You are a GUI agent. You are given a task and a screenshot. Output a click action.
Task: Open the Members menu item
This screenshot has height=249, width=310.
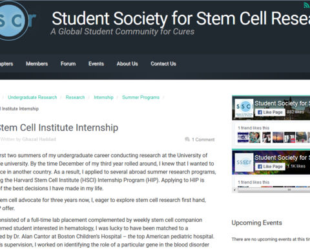point(37,64)
